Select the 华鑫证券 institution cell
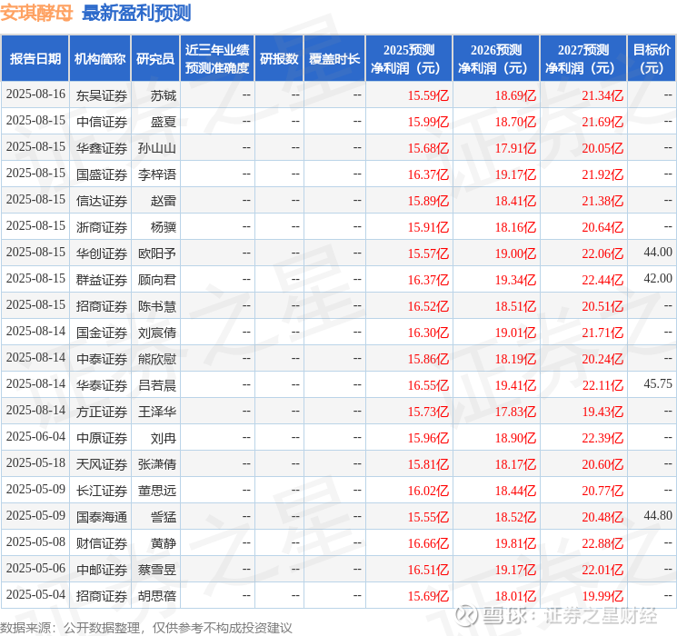The width and height of the screenshot is (677, 636). (x=102, y=148)
